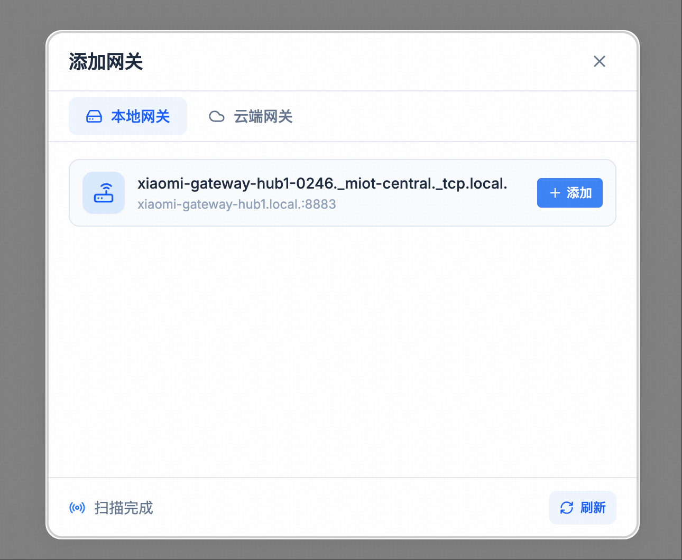Click the scanning signal icon near 扫描完成
This screenshot has height=560, width=682.
tap(77, 508)
